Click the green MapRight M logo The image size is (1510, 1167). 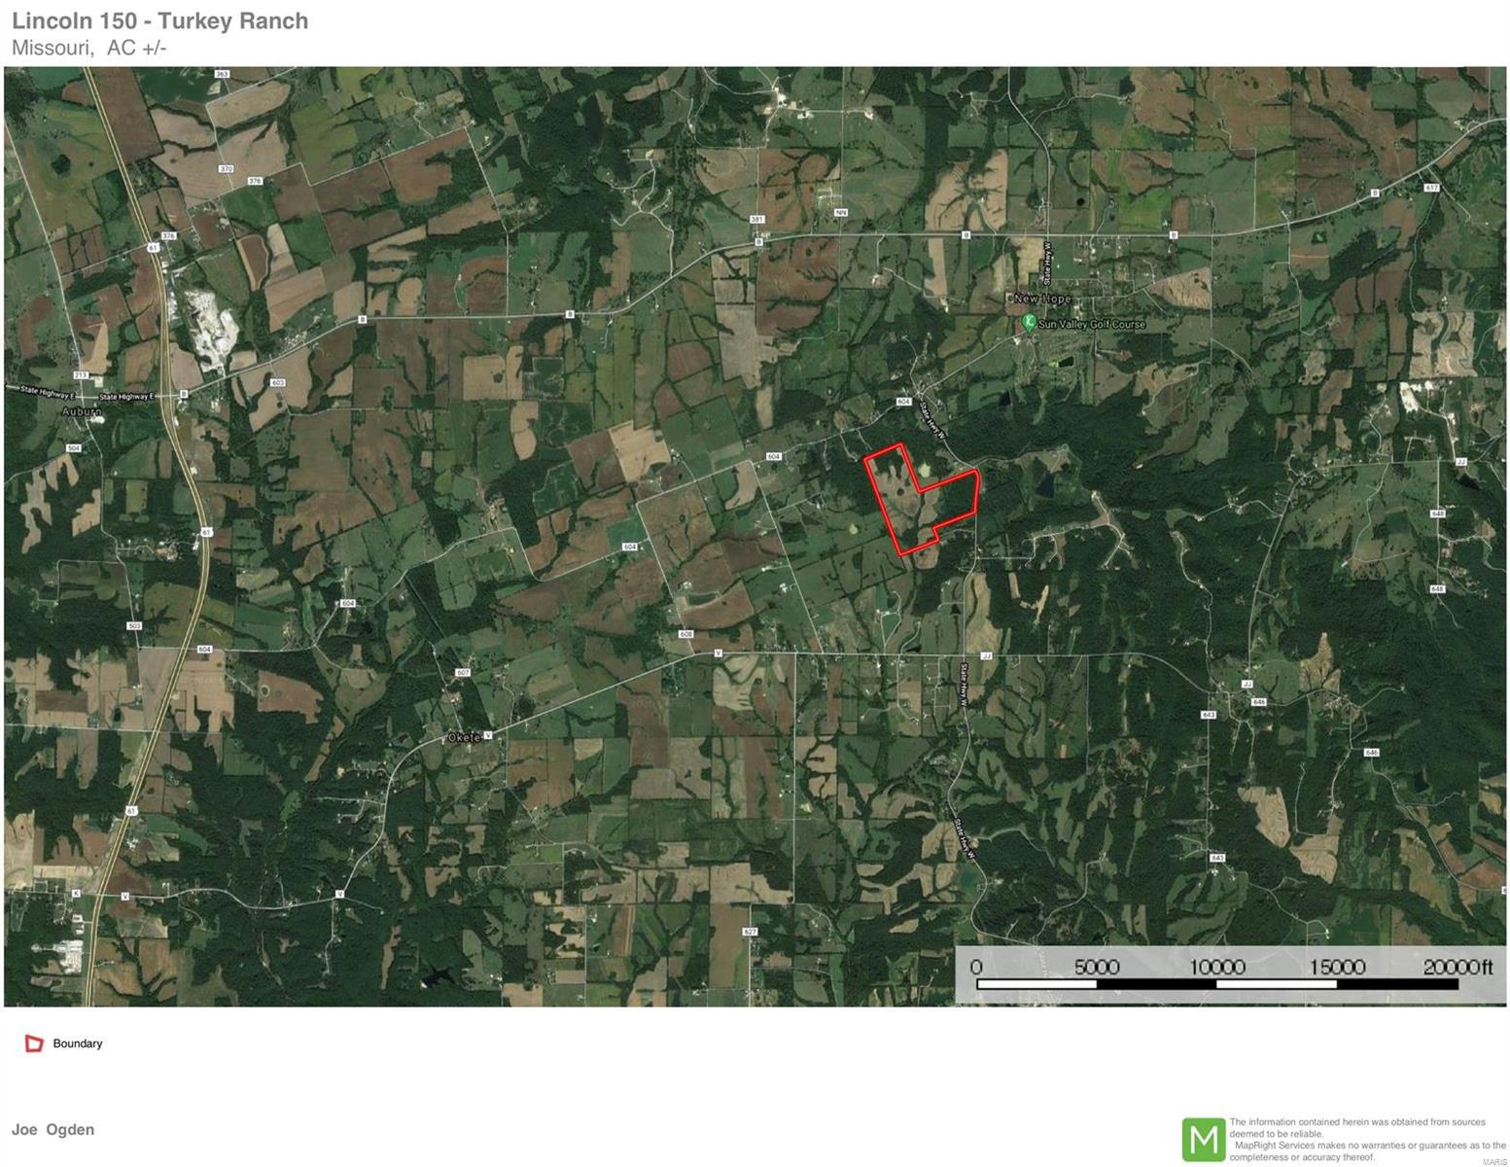click(x=1203, y=1139)
